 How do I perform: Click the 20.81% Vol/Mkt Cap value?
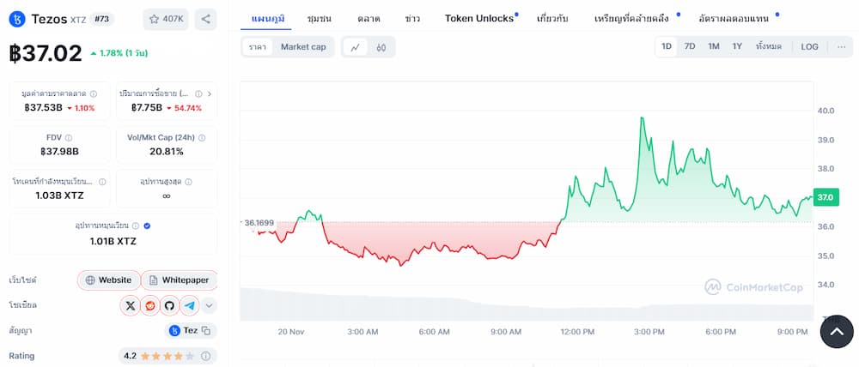click(167, 152)
